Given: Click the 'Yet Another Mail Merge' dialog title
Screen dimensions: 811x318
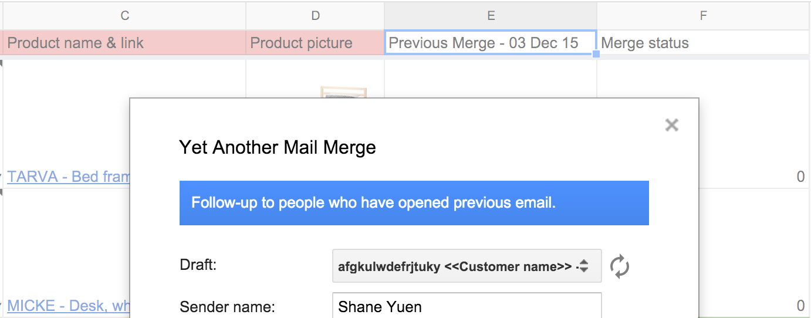Looking at the screenshot, I should click(278, 147).
